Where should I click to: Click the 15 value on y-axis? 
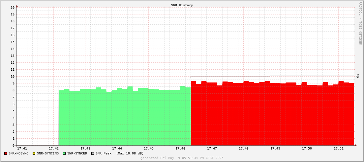[x=13, y=42]
